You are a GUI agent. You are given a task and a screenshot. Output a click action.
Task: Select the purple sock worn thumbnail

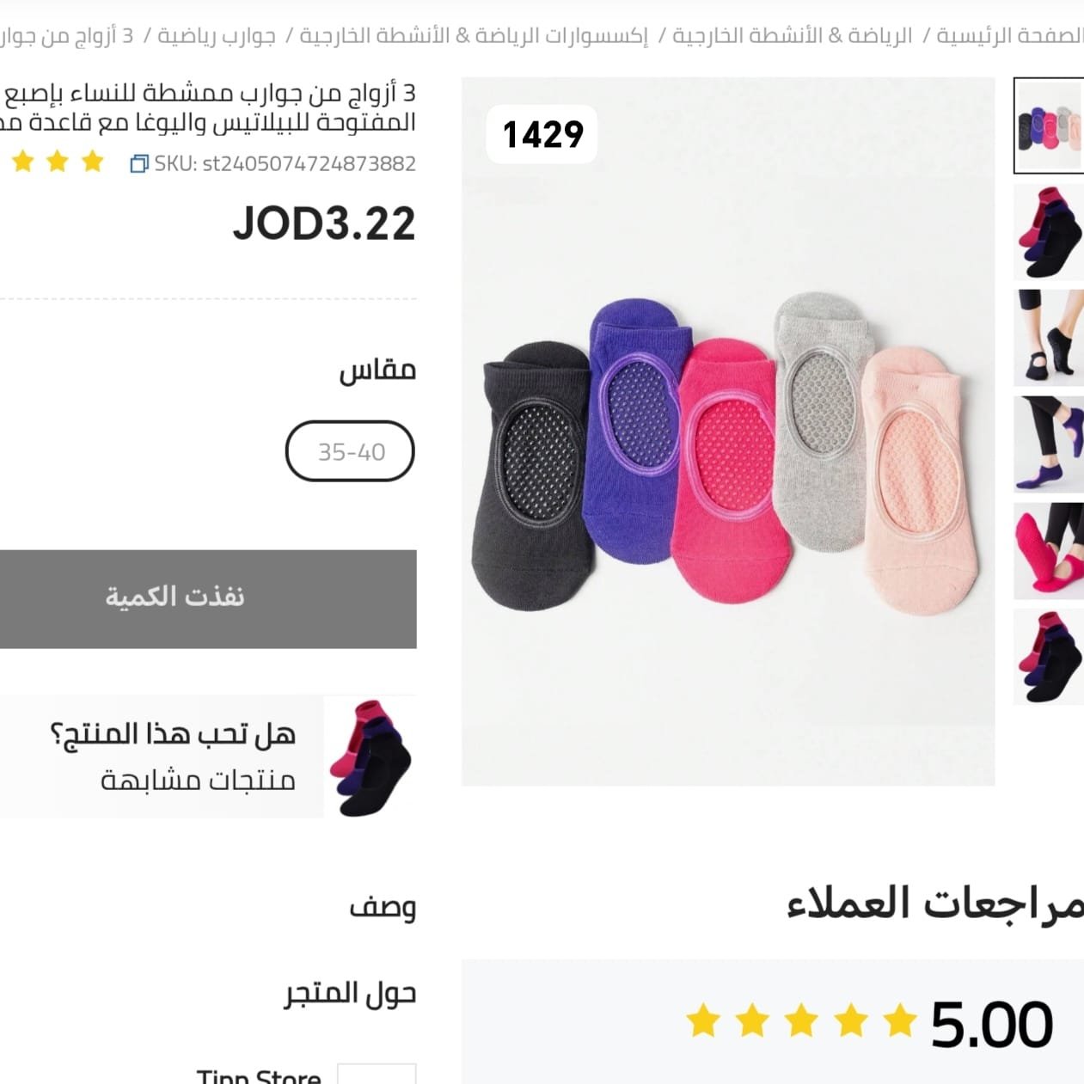point(1048,444)
